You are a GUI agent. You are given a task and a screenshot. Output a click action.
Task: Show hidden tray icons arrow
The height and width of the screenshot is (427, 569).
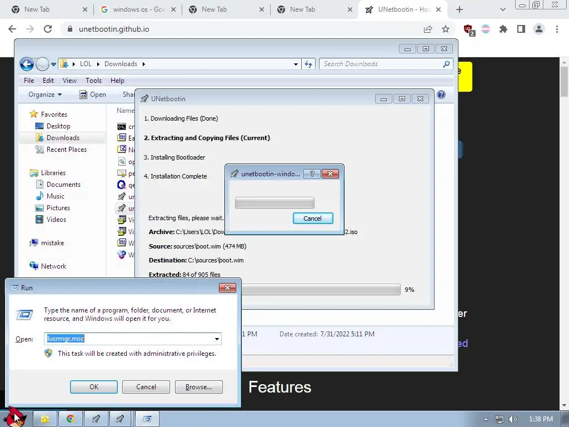[x=486, y=419]
